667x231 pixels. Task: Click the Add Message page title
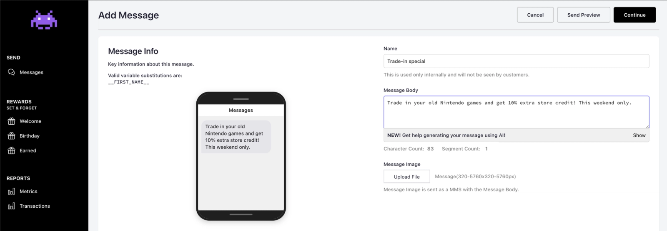pyautogui.click(x=128, y=15)
